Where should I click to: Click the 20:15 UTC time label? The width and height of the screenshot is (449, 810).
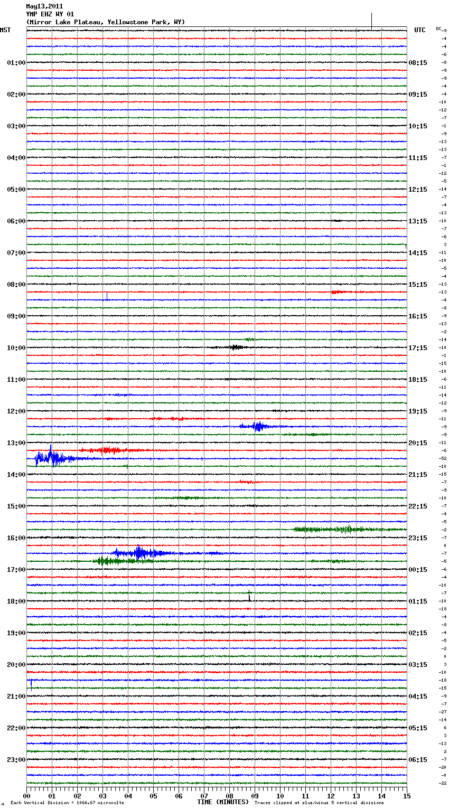coord(418,443)
